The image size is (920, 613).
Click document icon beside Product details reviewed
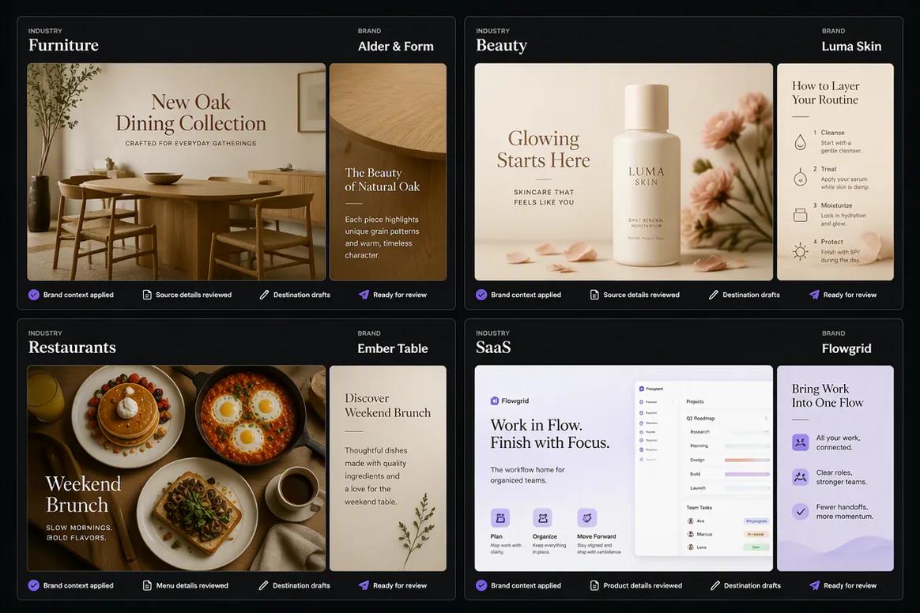point(594,585)
